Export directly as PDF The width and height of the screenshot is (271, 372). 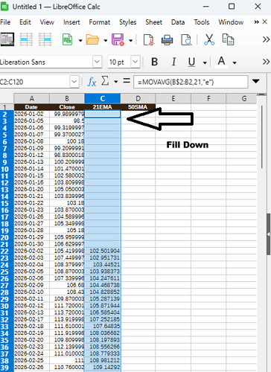149,39
